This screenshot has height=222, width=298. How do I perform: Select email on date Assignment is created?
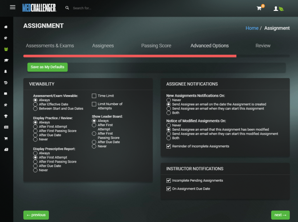(168, 104)
